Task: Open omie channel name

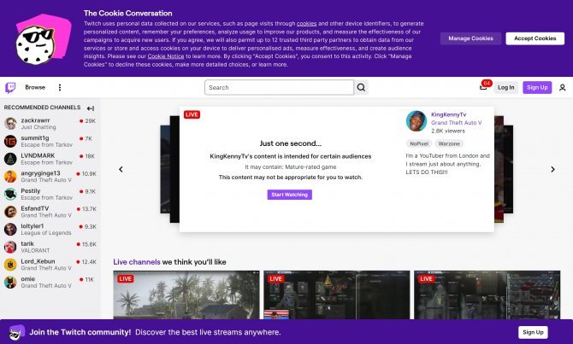Action: [27, 279]
